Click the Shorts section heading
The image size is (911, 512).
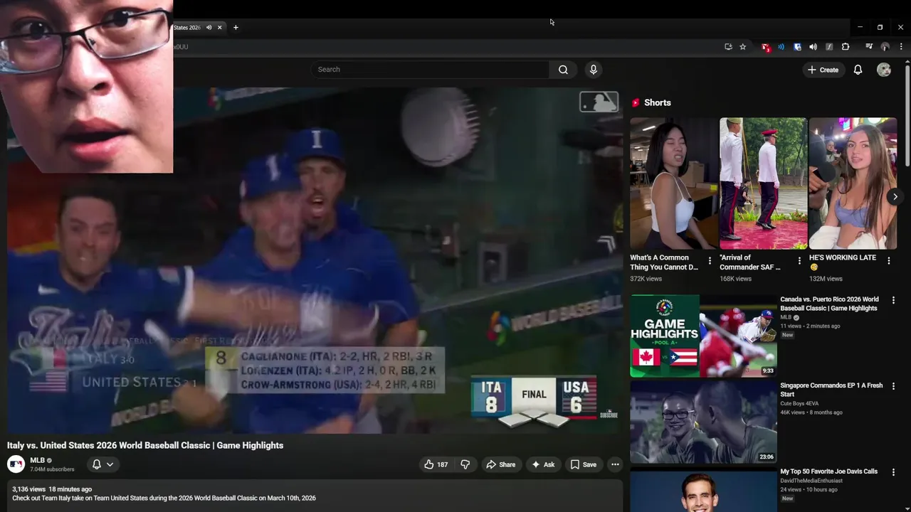pyautogui.click(x=658, y=102)
